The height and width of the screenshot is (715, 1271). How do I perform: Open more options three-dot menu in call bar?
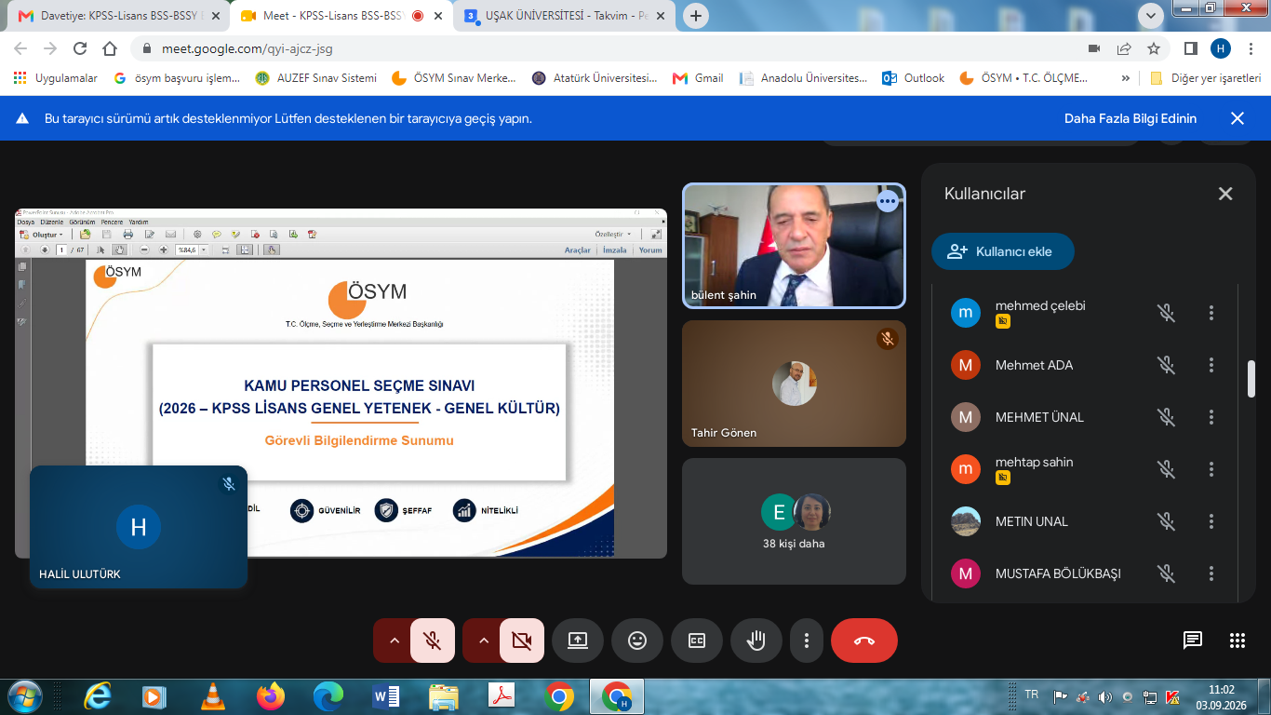(807, 641)
